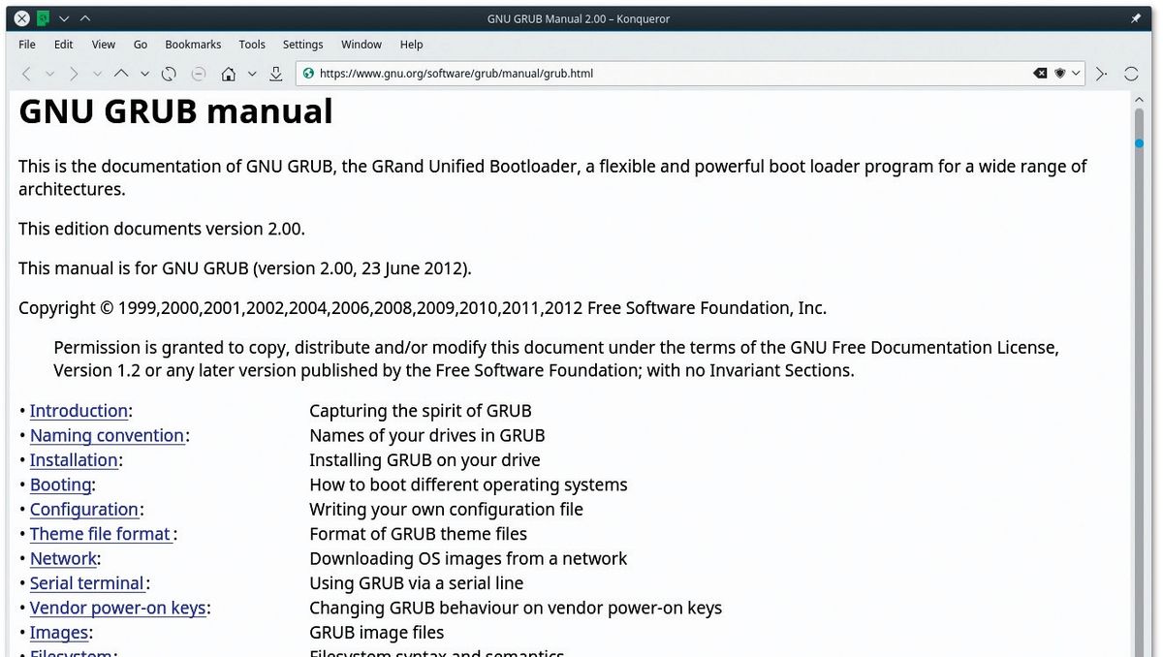Open the Settings menu
This screenshot has width=1163, height=657.
click(x=302, y=44)
